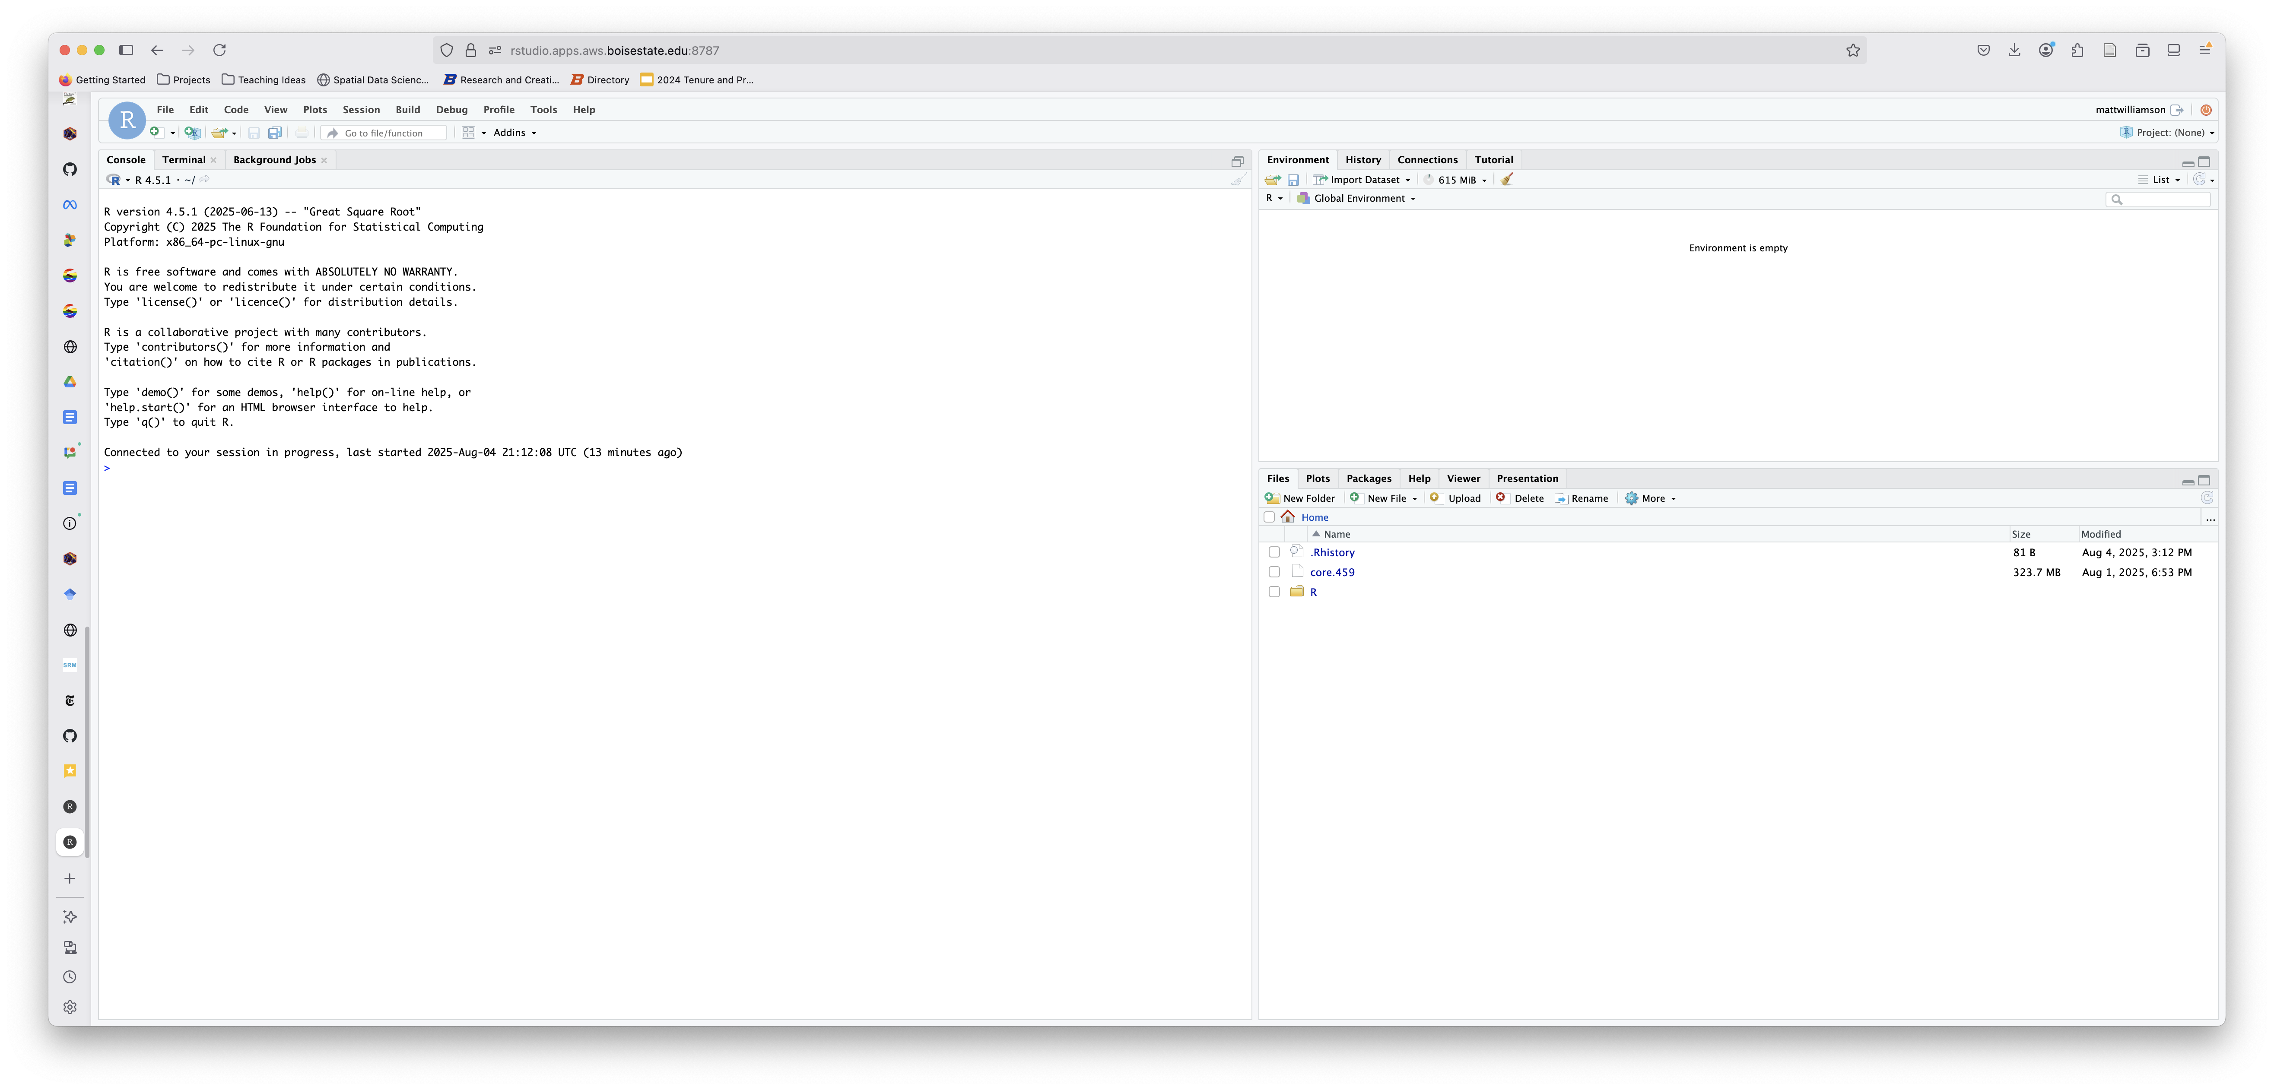Open browser extensions puzzle icon
This screenshot has height=1090, width=2274.
click(x=2077, y=50)
